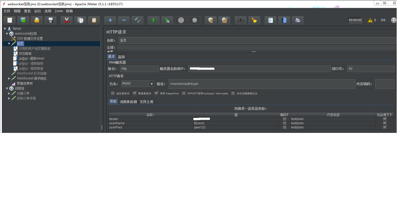Toggle the 使用 KeepAlive checkbox
This screenshot has width=398, height=222.
pos(156,93)
